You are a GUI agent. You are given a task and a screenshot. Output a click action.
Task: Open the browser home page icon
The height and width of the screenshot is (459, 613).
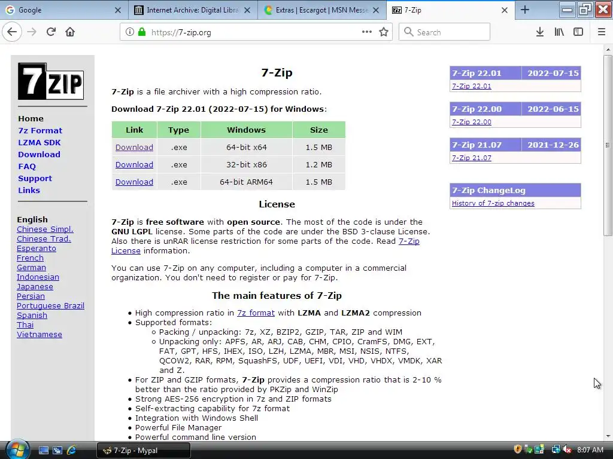pos(70,32)
